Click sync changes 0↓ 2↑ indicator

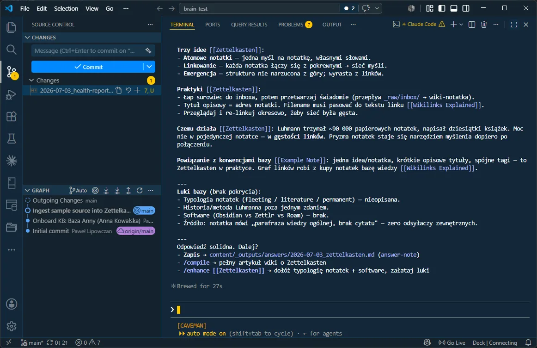(x=57, y=342)
